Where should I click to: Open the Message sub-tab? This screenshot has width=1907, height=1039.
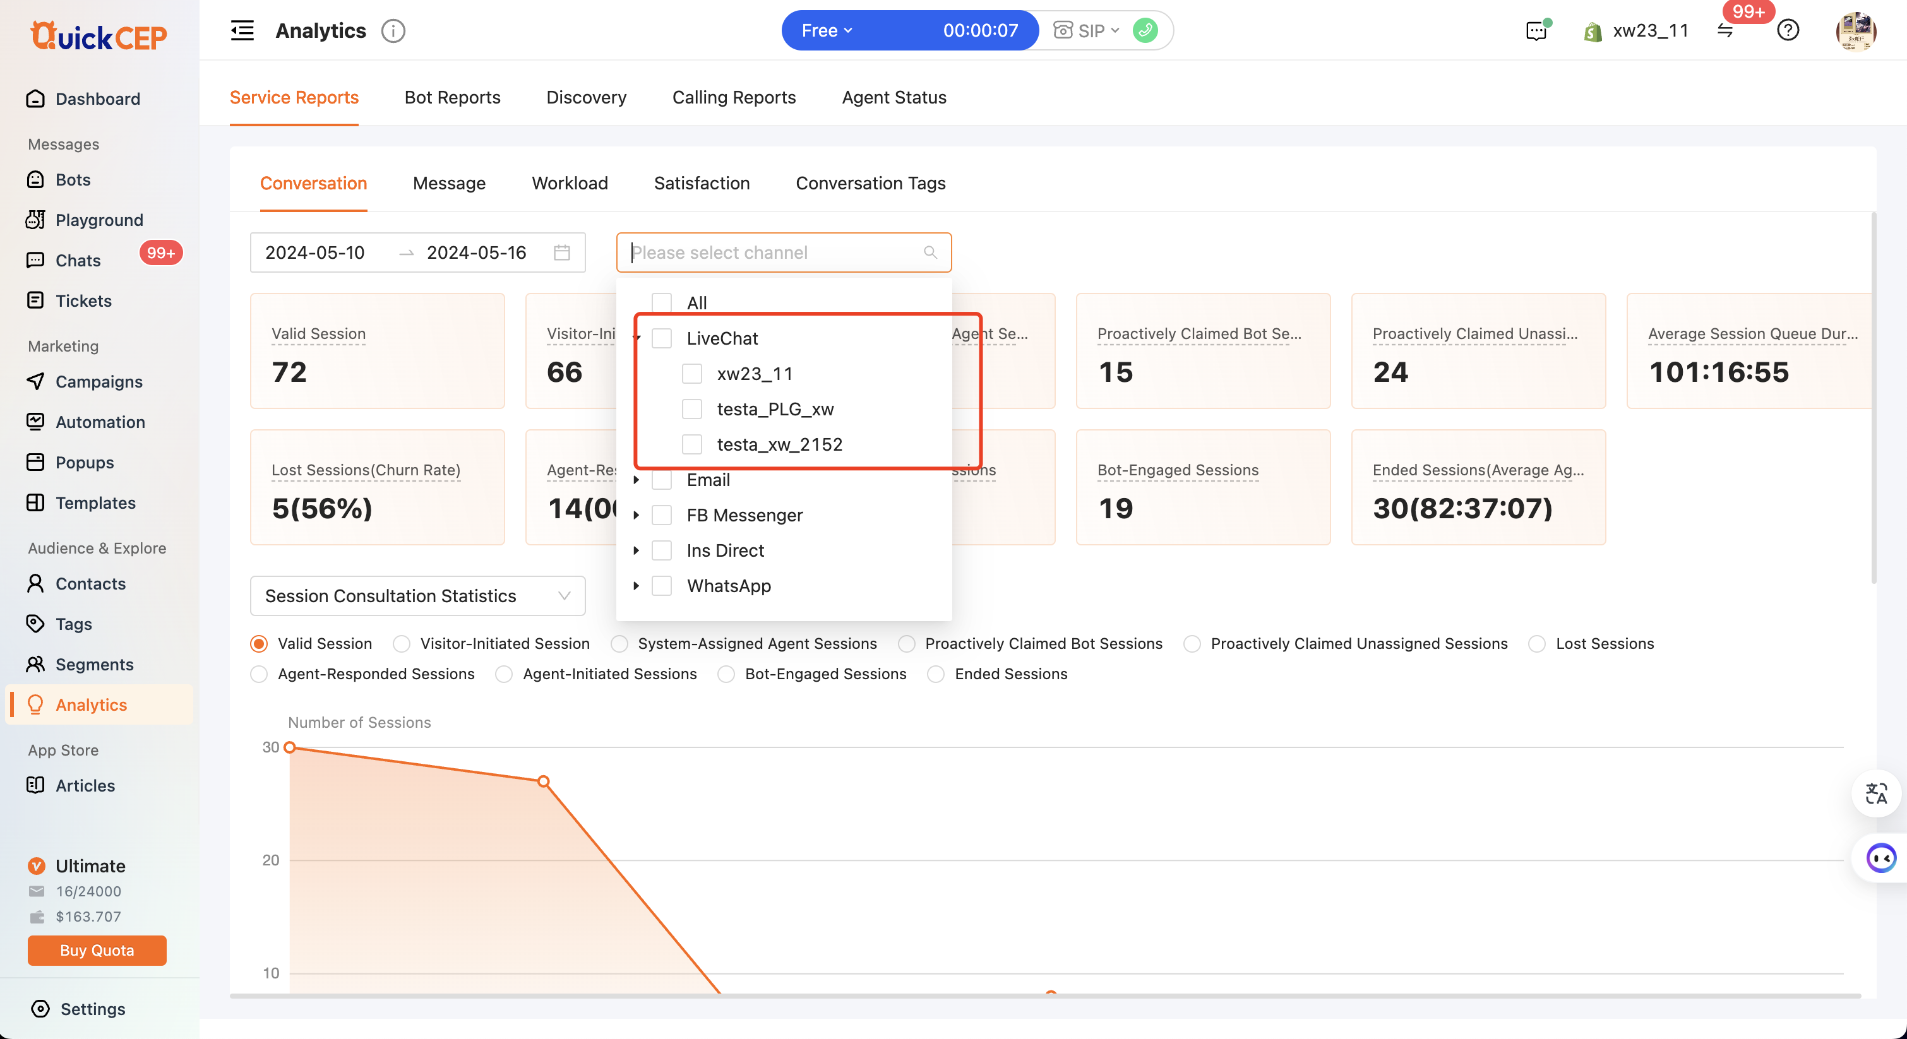(450, 183)
